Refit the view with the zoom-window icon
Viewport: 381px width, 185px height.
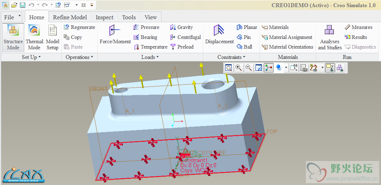(x=228, y=68)
